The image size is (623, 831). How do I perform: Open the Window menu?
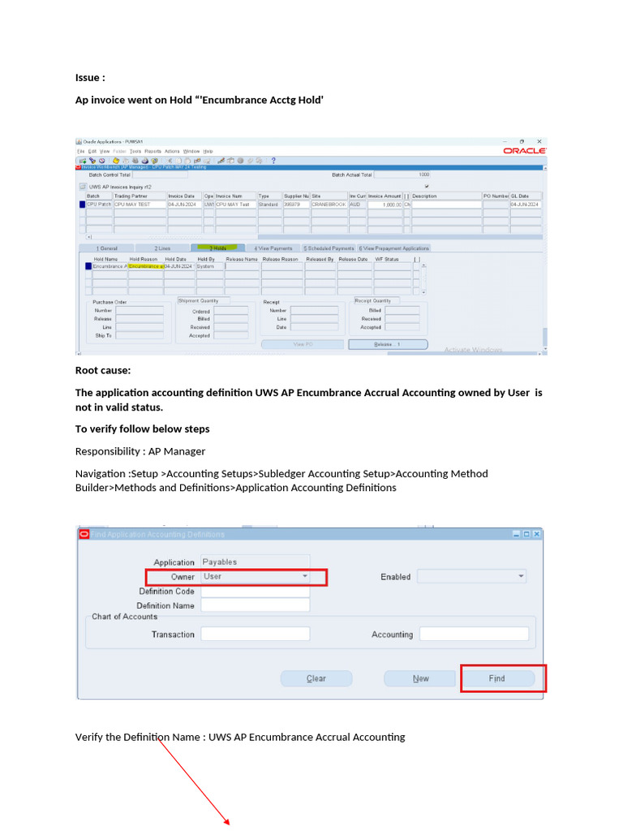point(191,152)
